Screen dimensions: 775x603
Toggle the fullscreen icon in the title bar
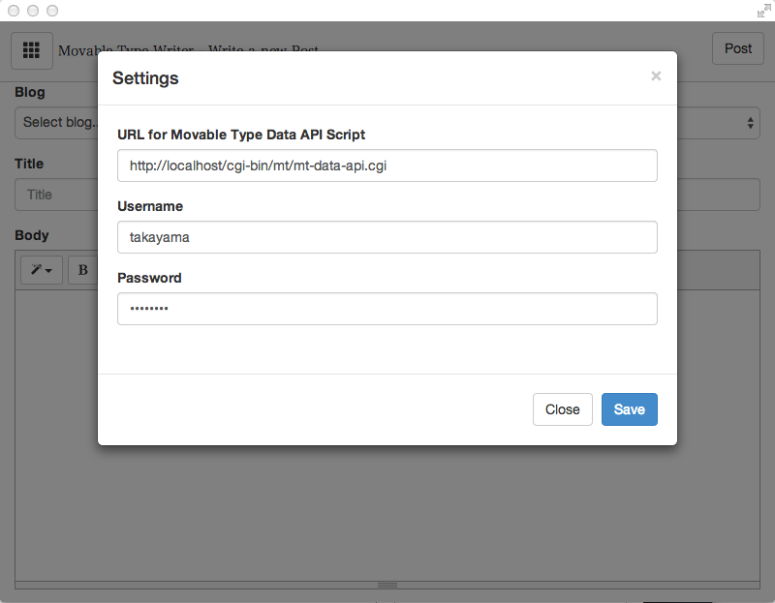(763, 11)
